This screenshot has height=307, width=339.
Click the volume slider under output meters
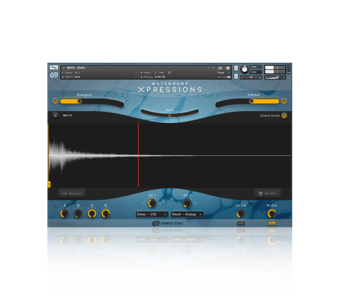tap(275, 77)
